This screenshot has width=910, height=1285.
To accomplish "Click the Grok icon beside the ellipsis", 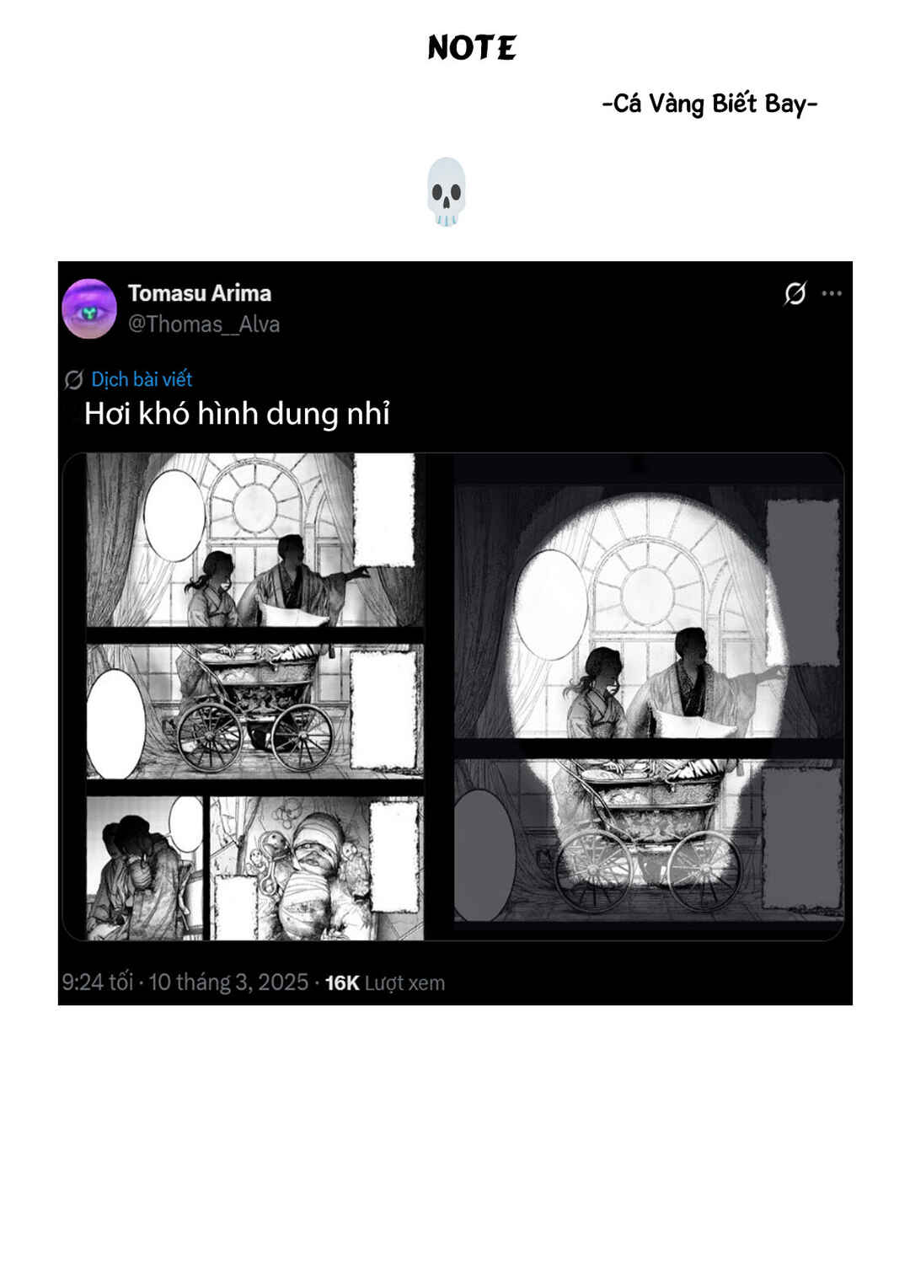I will click(795, 293).
